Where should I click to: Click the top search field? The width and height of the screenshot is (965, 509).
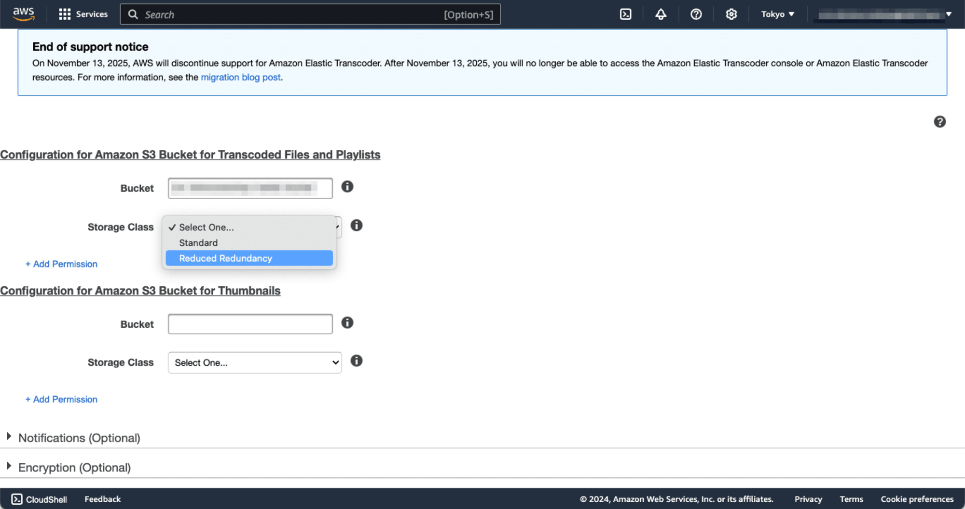[x=310, y=14]
